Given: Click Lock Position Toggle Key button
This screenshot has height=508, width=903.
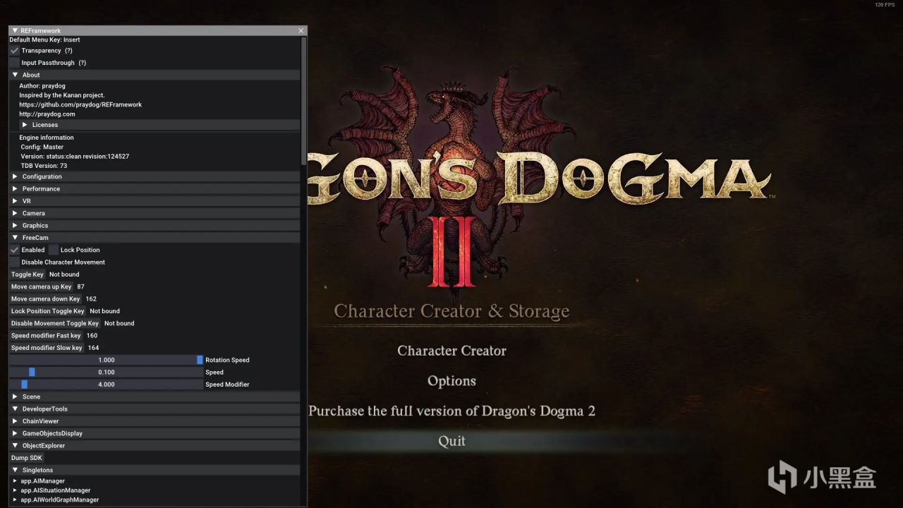Looking at the screenshot, I should pos(48,311).
